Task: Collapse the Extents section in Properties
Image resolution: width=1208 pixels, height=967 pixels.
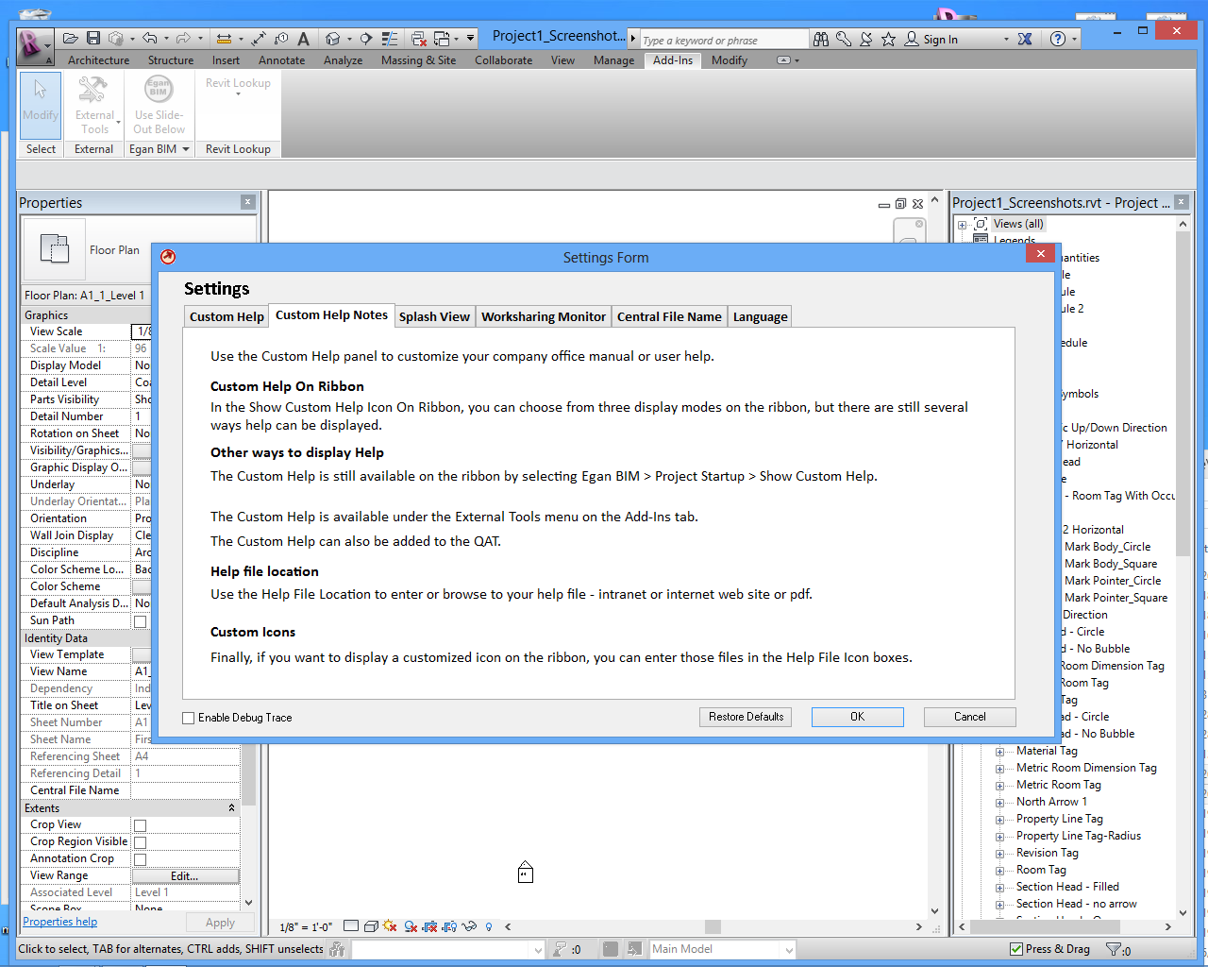Action: point(232,808)
